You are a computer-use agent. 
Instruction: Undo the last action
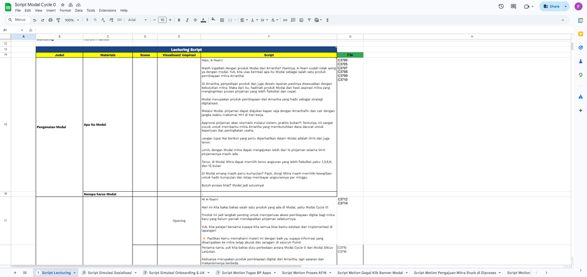pos(35,20)
